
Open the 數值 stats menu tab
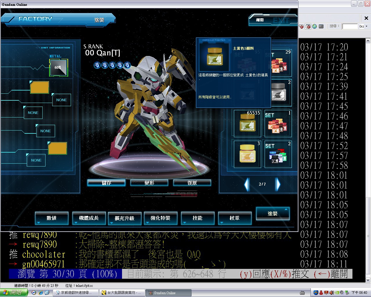tap(52, 218)
